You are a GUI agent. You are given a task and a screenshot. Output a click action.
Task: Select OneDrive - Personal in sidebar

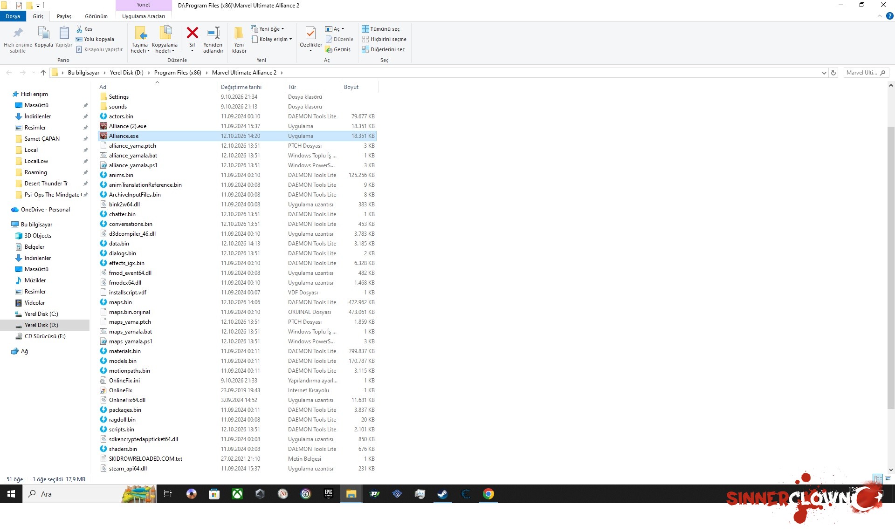tap(45, 210)
